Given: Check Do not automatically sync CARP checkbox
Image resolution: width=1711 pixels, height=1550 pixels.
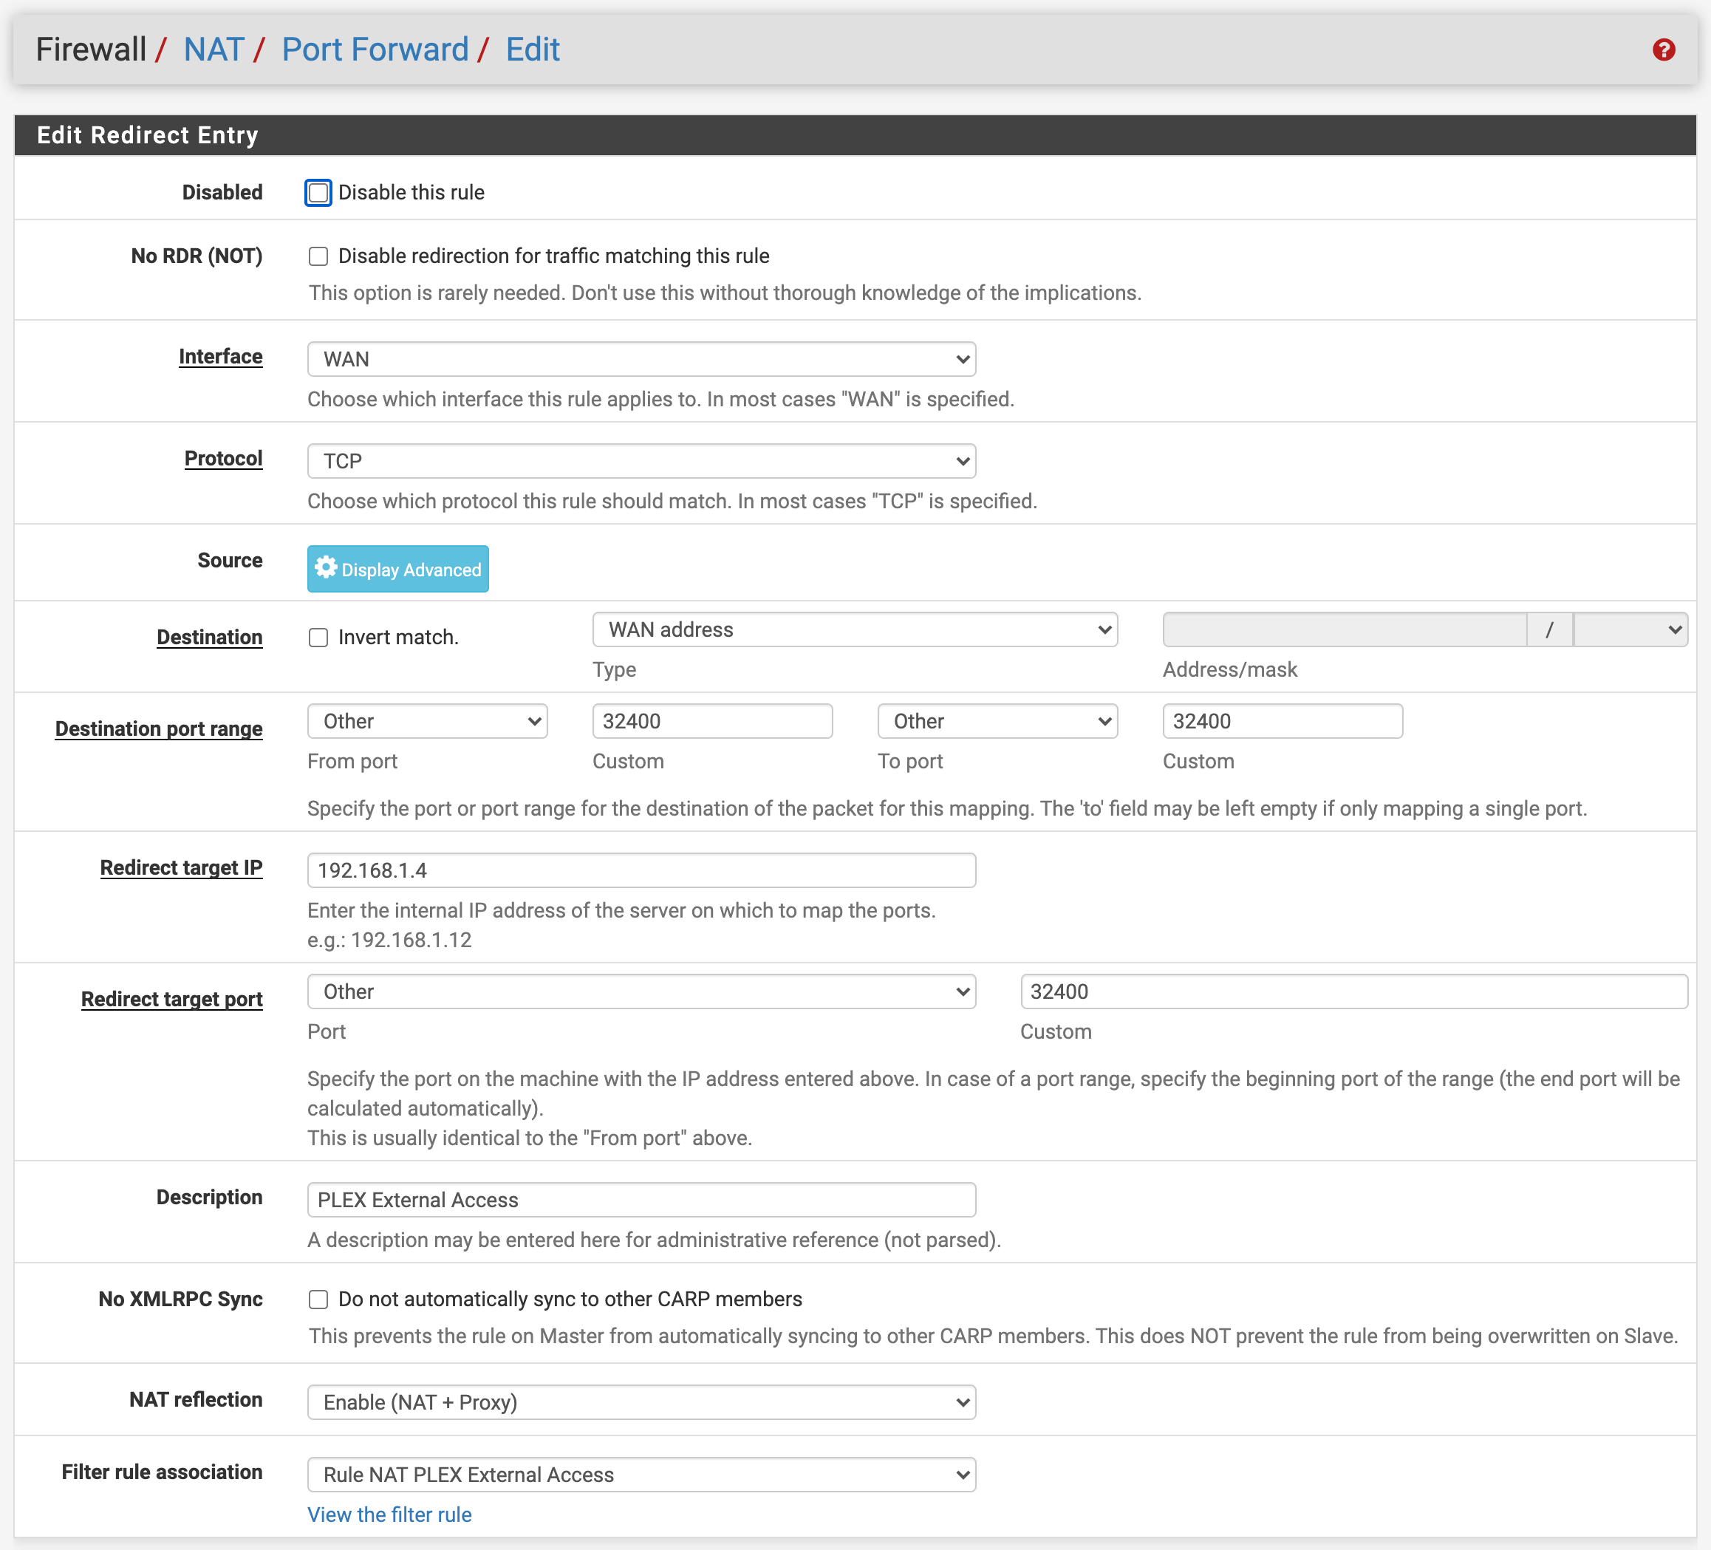Looking at the screenshot, I should point(318,1299).
